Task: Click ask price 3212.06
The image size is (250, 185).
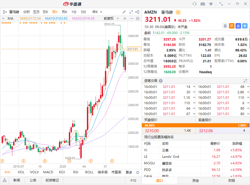Action: (x=206, y=131)
